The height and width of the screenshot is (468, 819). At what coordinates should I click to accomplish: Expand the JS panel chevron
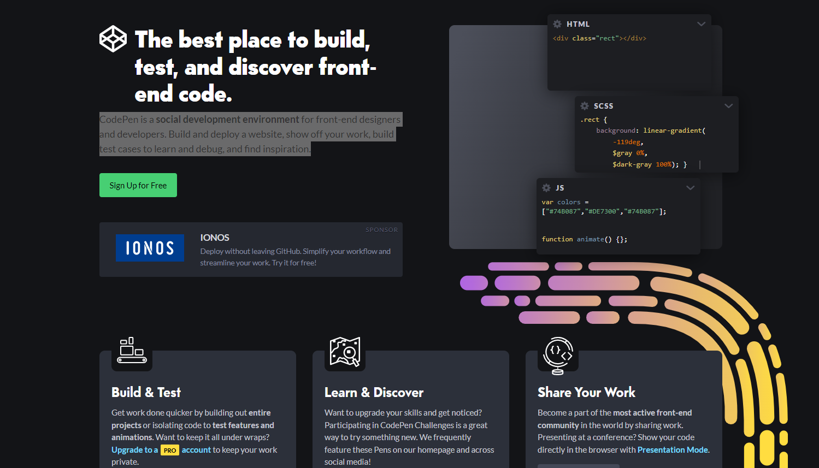tap(691, 188)
